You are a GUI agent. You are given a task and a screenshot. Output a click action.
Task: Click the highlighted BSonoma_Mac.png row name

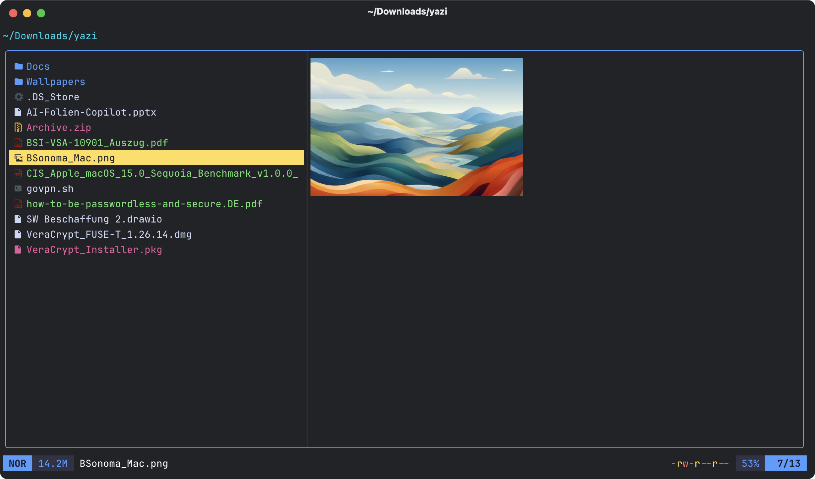(71, 158)
